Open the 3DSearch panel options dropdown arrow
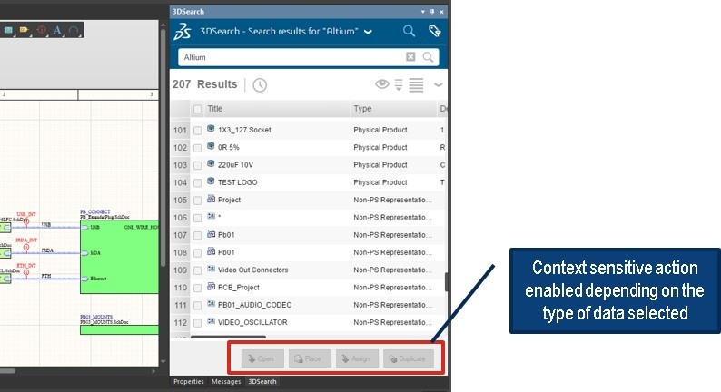The width and height of the screenshot is (721, 392). point(423,12)
